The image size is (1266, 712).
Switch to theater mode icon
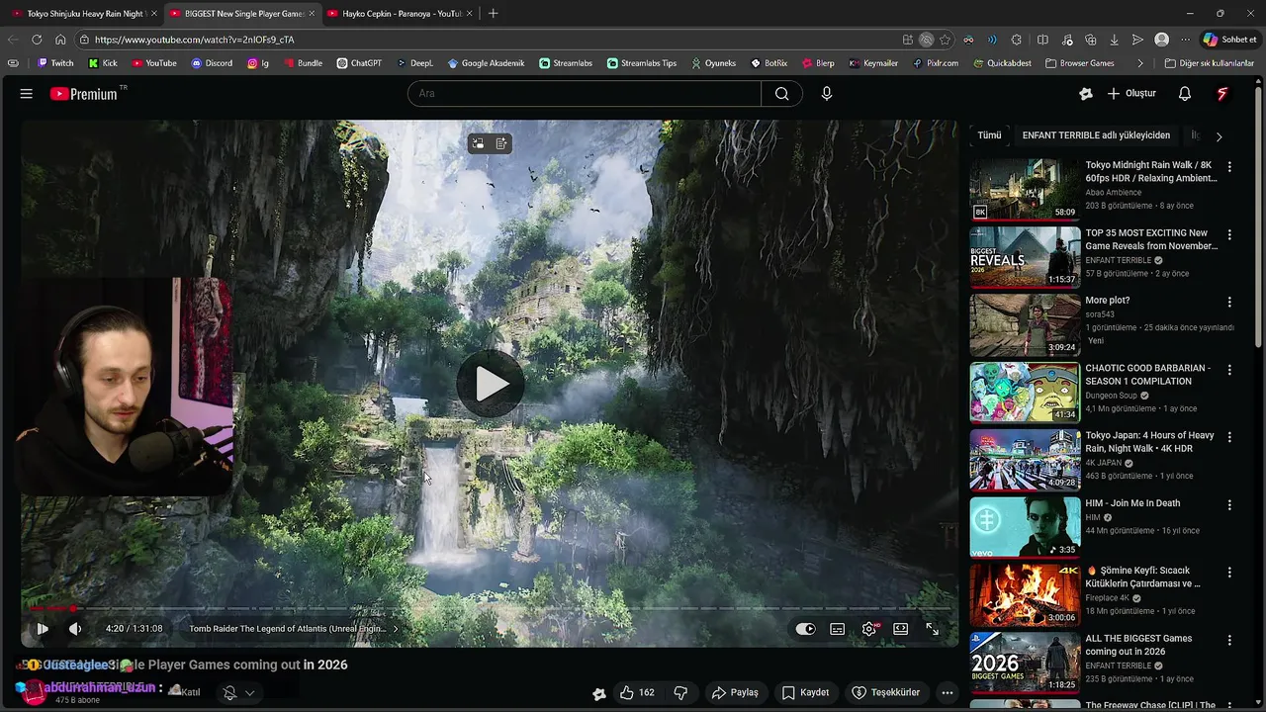click(x=901, y=629)
